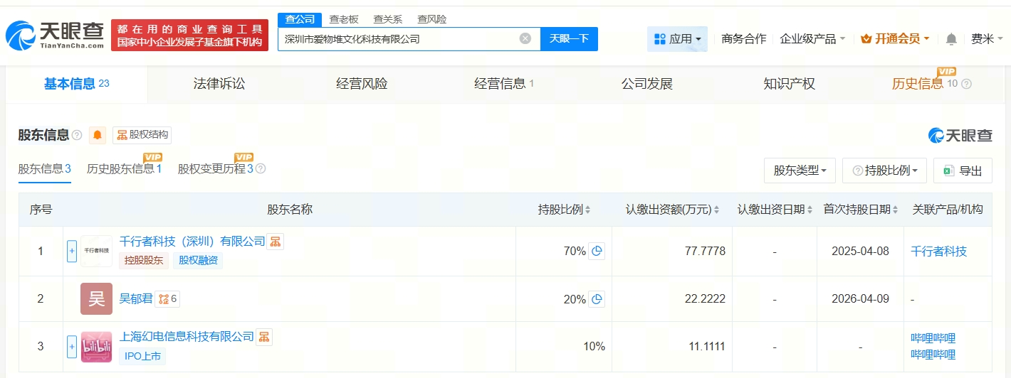Open 上海幻电信息科技有限公司 company link
The image size is (1011, 378).
click(x=187, y=336)
